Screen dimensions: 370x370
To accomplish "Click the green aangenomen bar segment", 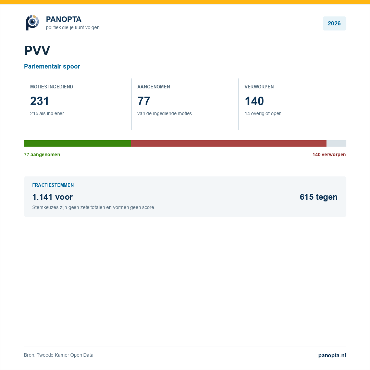I will pos(78,143).
